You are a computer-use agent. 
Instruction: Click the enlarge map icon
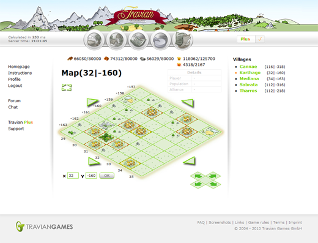pos(67,88)
